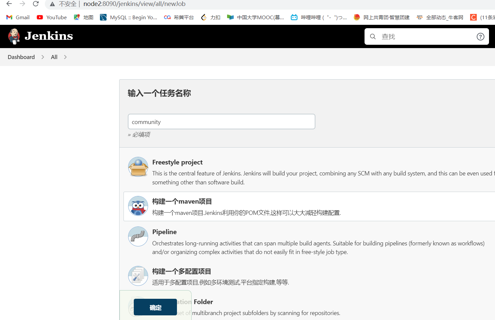Open the Gmail bookmark
The width and height of the screenshot is (495, 320).
coord(18,17)
